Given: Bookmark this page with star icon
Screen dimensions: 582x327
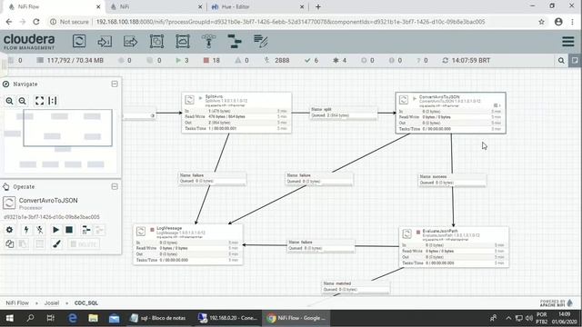Looking at the screenshot, I should pos(542,22).
